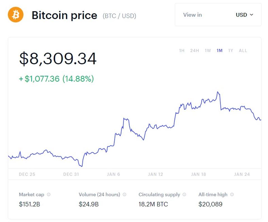Click the JAN 18 date on axis

(x=198, y=174)
